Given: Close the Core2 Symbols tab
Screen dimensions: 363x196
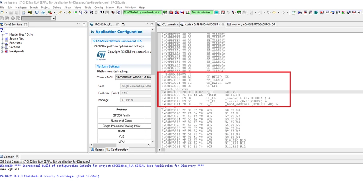Looking at the screenshot, I should pos(25,24).
